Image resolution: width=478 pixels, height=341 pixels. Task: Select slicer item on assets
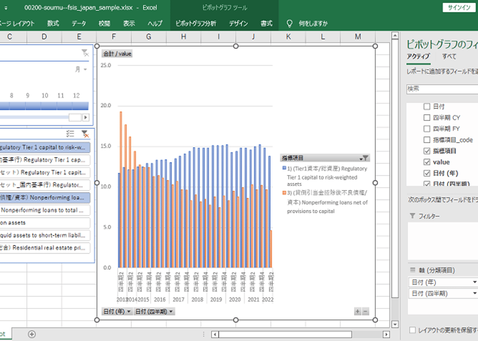(44, 223)
